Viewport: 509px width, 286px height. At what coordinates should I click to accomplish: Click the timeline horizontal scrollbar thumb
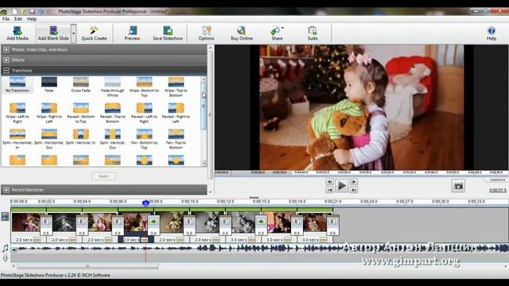88,266
